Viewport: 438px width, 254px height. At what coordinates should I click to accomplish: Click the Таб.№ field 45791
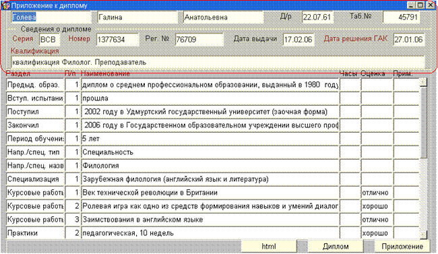402,18
